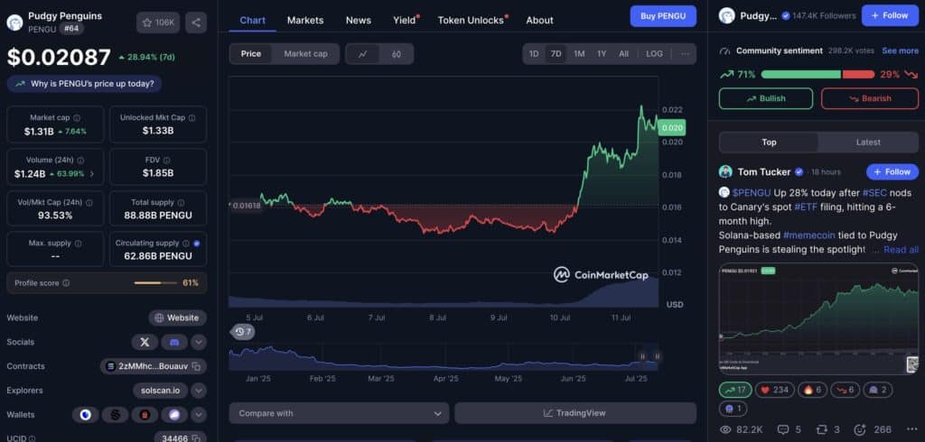This screenshot has height=442, width=925.
Task: Expand the Wallets list chevron
Action: pos(199,415)
